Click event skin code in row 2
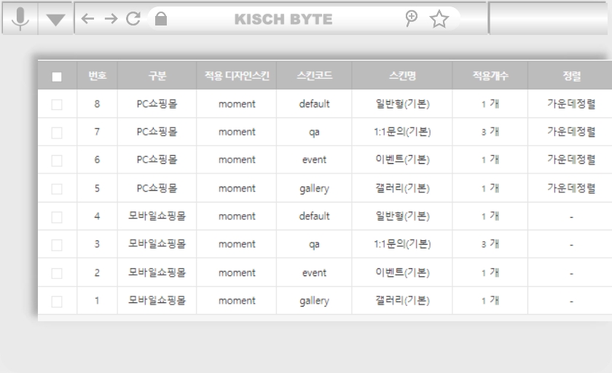 [314, 272]
